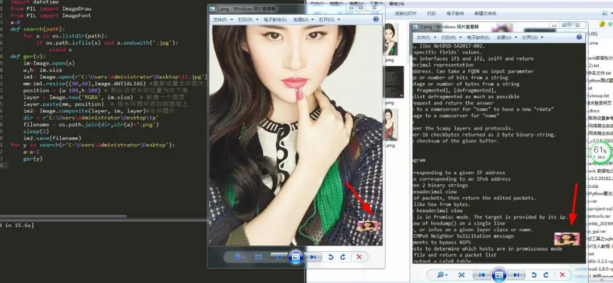Open help icon in 1.png viewer

tap(376, 19)
